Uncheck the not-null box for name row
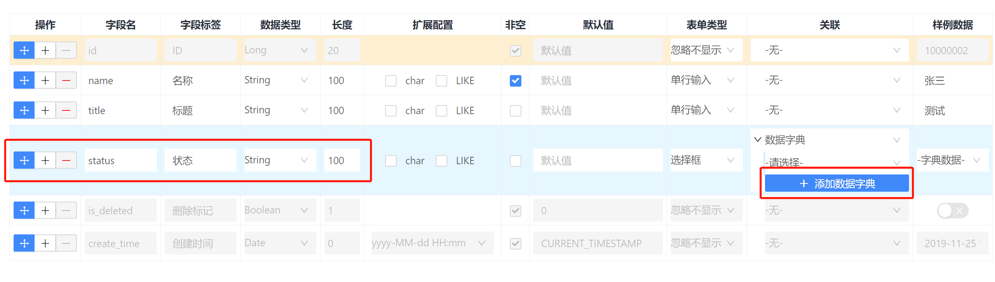Image resolution: width=995 pixels, height=282 pixels. (516, 81)
